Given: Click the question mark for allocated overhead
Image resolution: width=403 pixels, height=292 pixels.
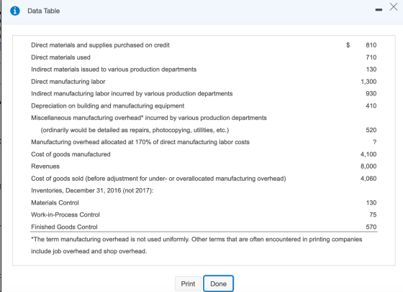Looking at the screenshot, I should pos(374,142).
